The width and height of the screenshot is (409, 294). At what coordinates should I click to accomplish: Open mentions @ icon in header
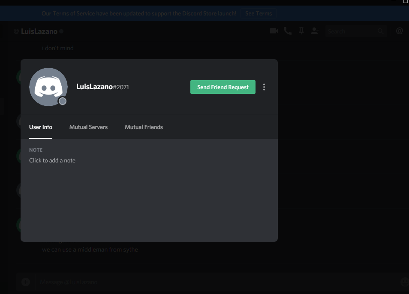point(399,31)
